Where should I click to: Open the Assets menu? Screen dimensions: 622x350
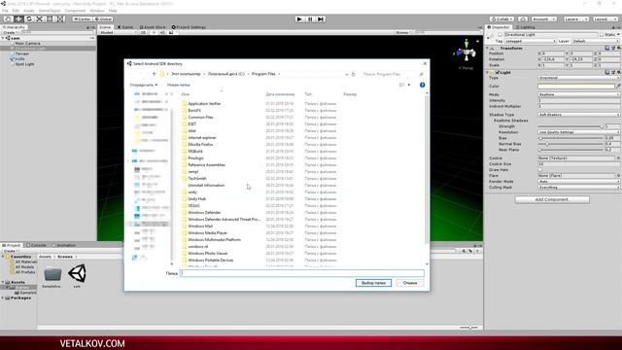[28, 11]
